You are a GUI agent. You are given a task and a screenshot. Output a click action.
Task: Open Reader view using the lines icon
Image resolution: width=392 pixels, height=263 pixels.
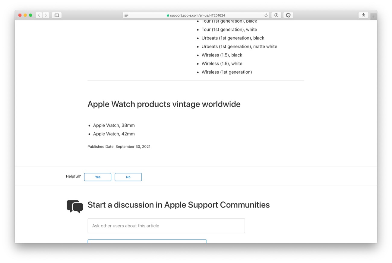[126, 15]
